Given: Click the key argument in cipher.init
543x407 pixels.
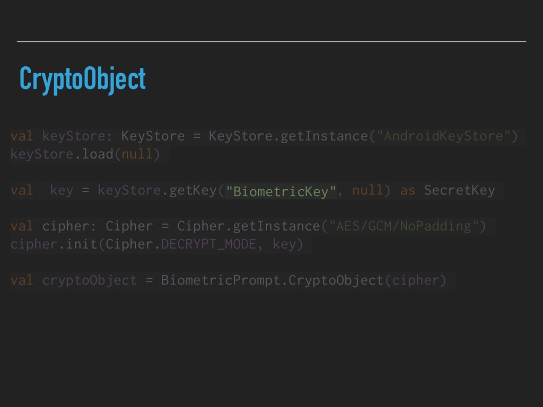Looking at the screenshot, I should 284,244.
